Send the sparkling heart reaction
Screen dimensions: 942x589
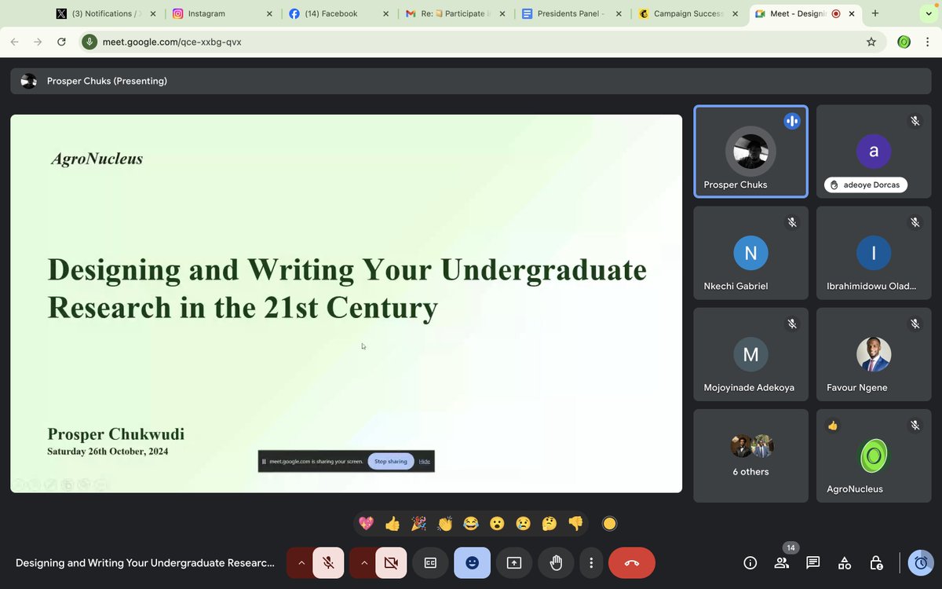366,524
